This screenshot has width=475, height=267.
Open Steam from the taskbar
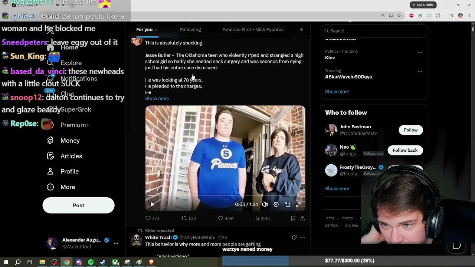(x=103, y=262)
